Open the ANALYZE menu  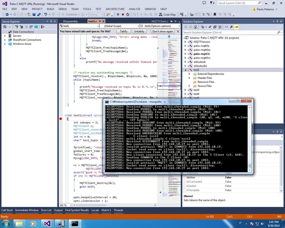point(134,9)
